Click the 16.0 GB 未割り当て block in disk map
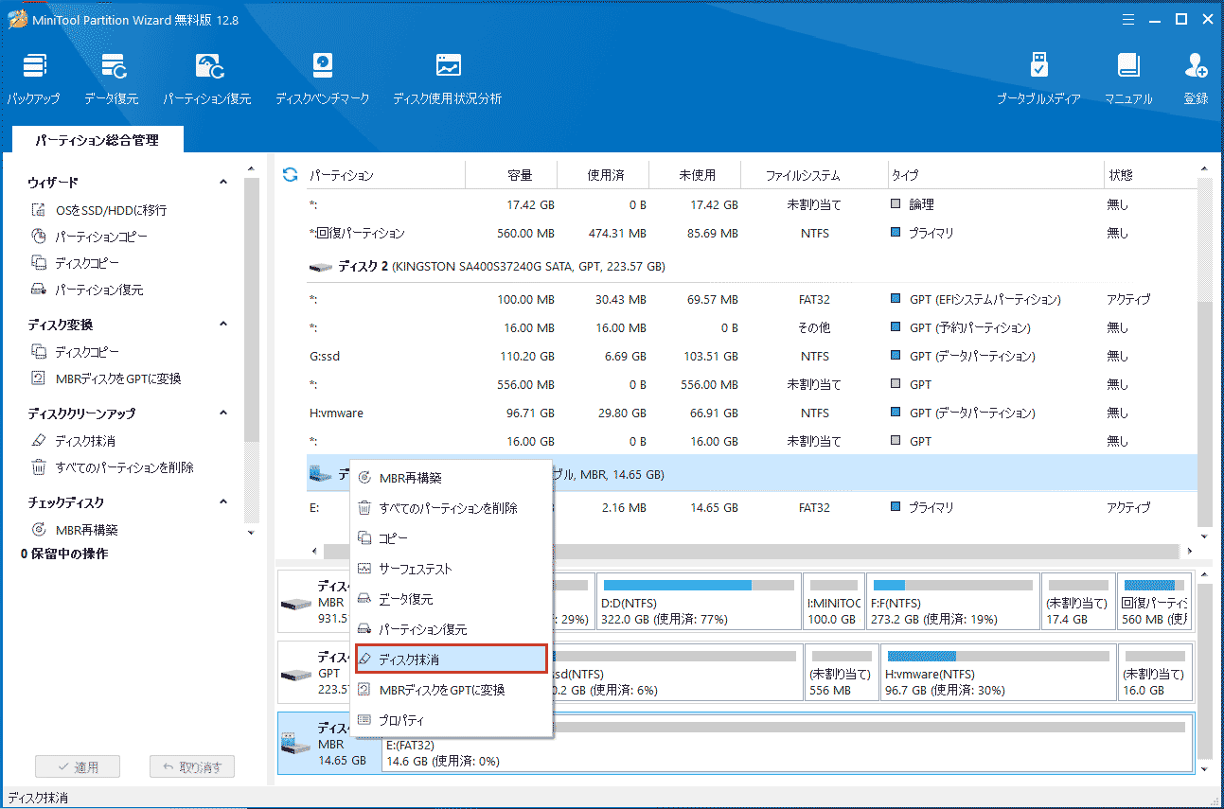 (1155, 674)
